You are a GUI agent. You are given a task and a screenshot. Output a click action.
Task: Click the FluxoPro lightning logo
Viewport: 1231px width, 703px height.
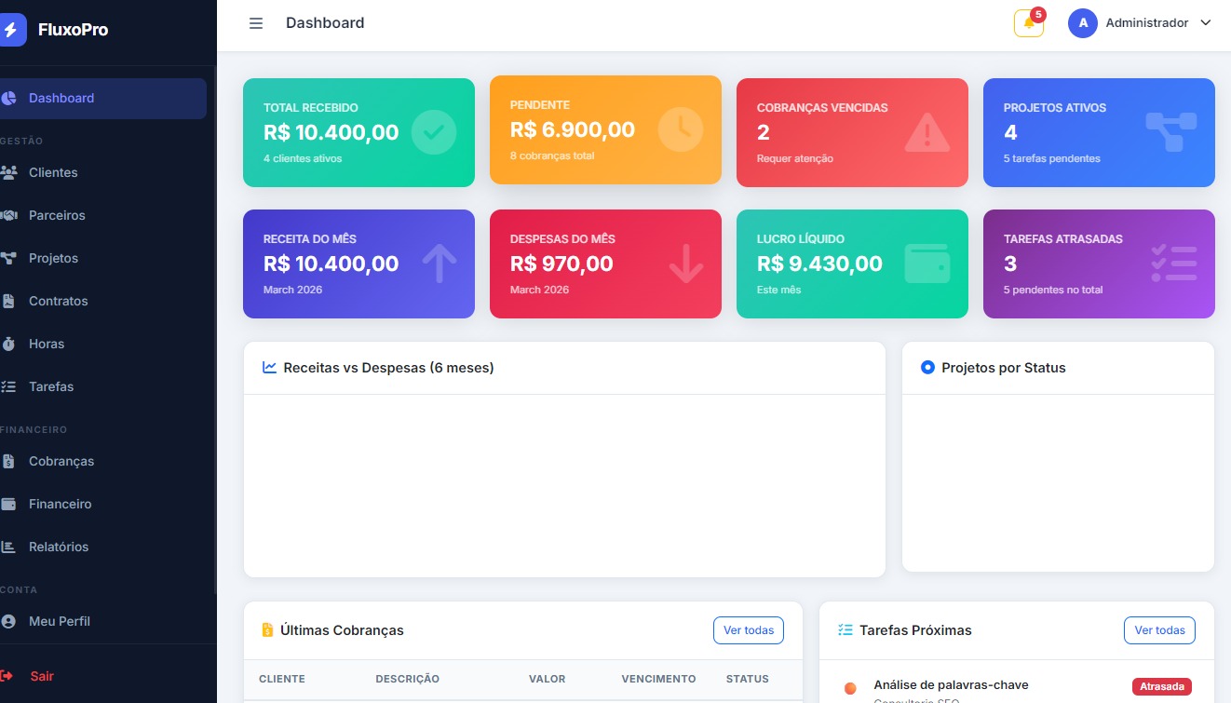pyautogui.click(x=12, y=30)
